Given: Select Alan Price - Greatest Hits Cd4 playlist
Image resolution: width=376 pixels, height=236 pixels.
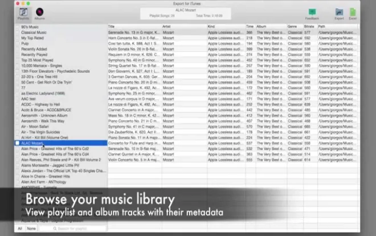Looking at the screenshot, I should [x=55, y=154].
